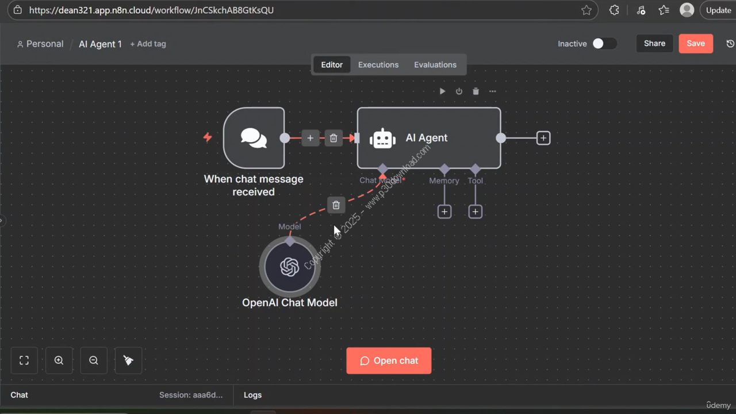This screenshot has height=414, width=736.
Task: Zoom out of the workflow canvas
Action: (x=94, y=361)
